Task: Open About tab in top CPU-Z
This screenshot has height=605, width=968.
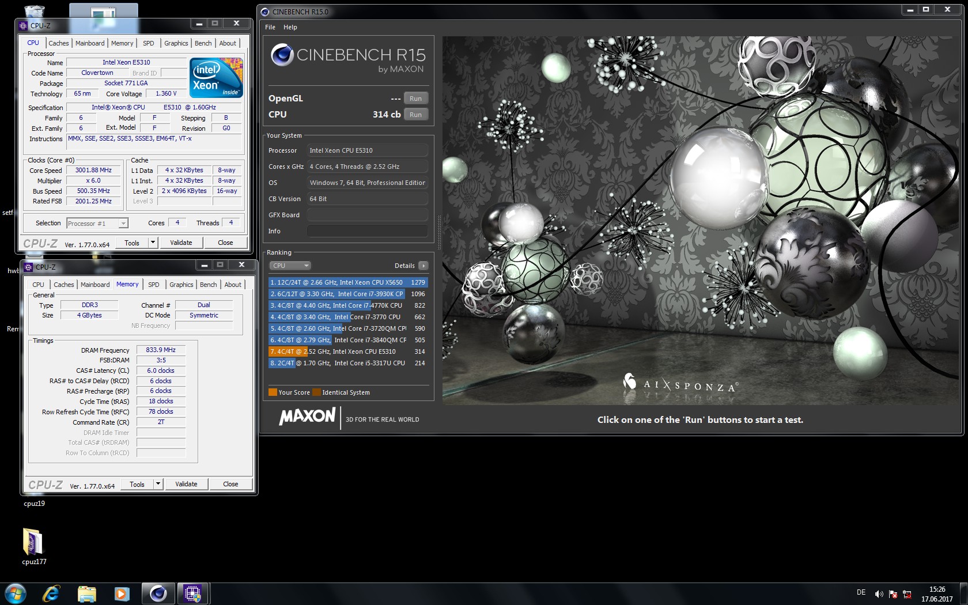Action: 228,43
